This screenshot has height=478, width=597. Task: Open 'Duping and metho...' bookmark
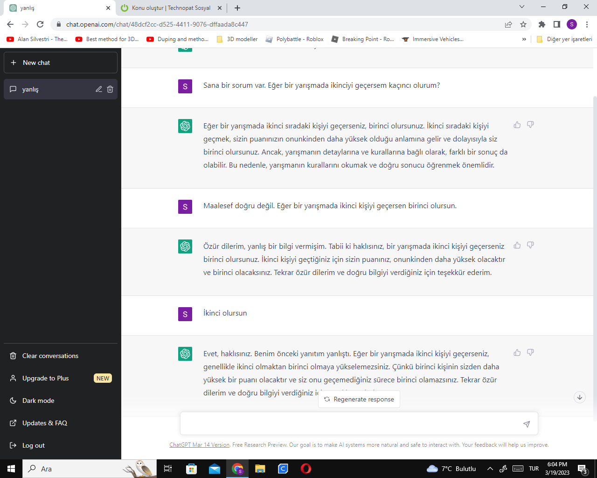[x=178, y=39]
